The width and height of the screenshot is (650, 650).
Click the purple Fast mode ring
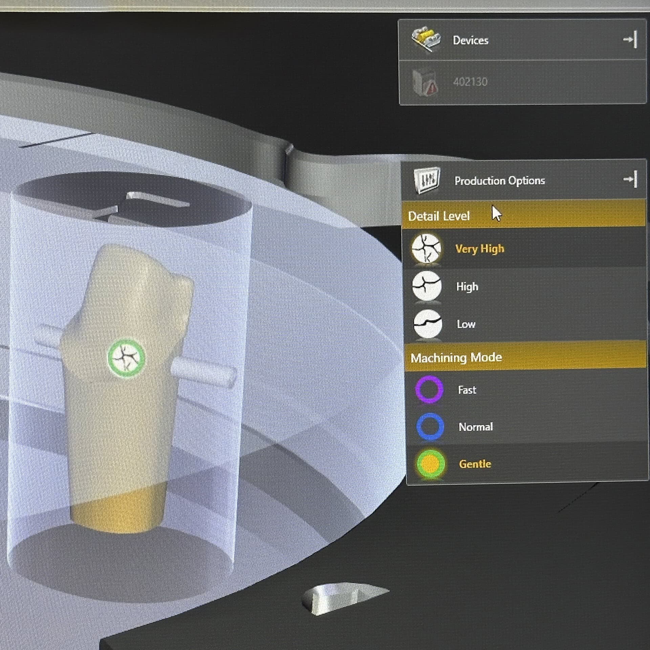pyautogui.click(x=429, y=389)
